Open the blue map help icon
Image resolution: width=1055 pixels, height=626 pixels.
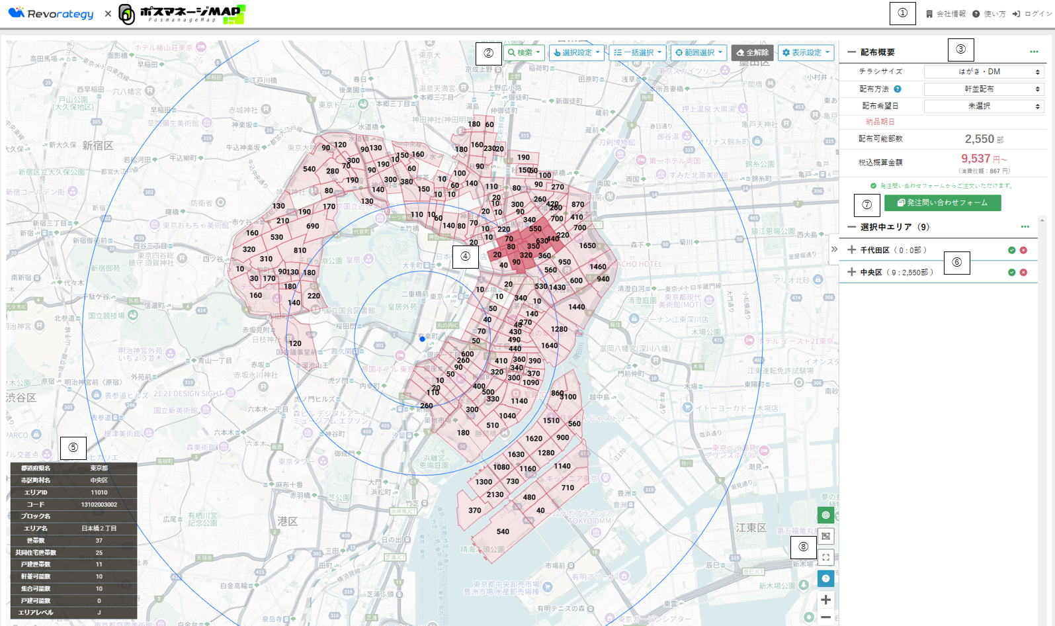[825, 578]
